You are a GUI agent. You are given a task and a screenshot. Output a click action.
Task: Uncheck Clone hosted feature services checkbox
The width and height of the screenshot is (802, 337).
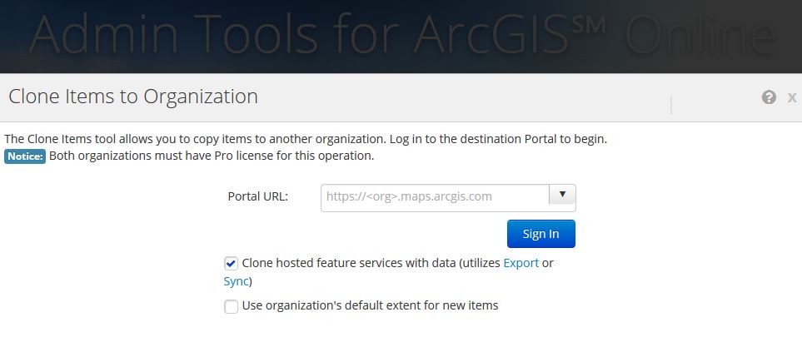(232, 264)
